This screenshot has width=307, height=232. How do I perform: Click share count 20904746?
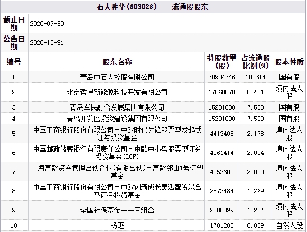222,77
